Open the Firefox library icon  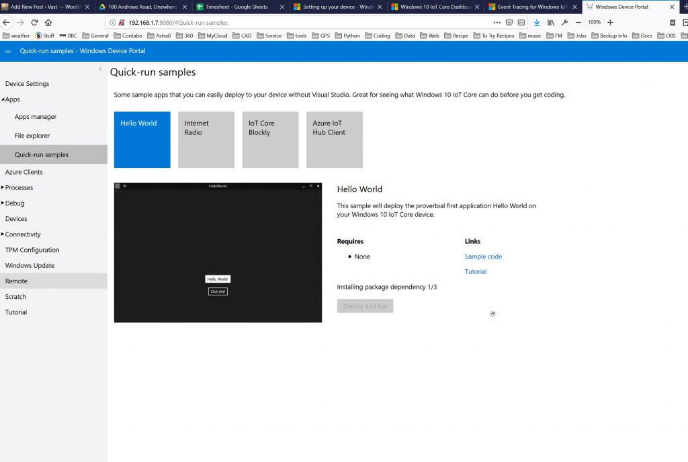coord(551,22)
